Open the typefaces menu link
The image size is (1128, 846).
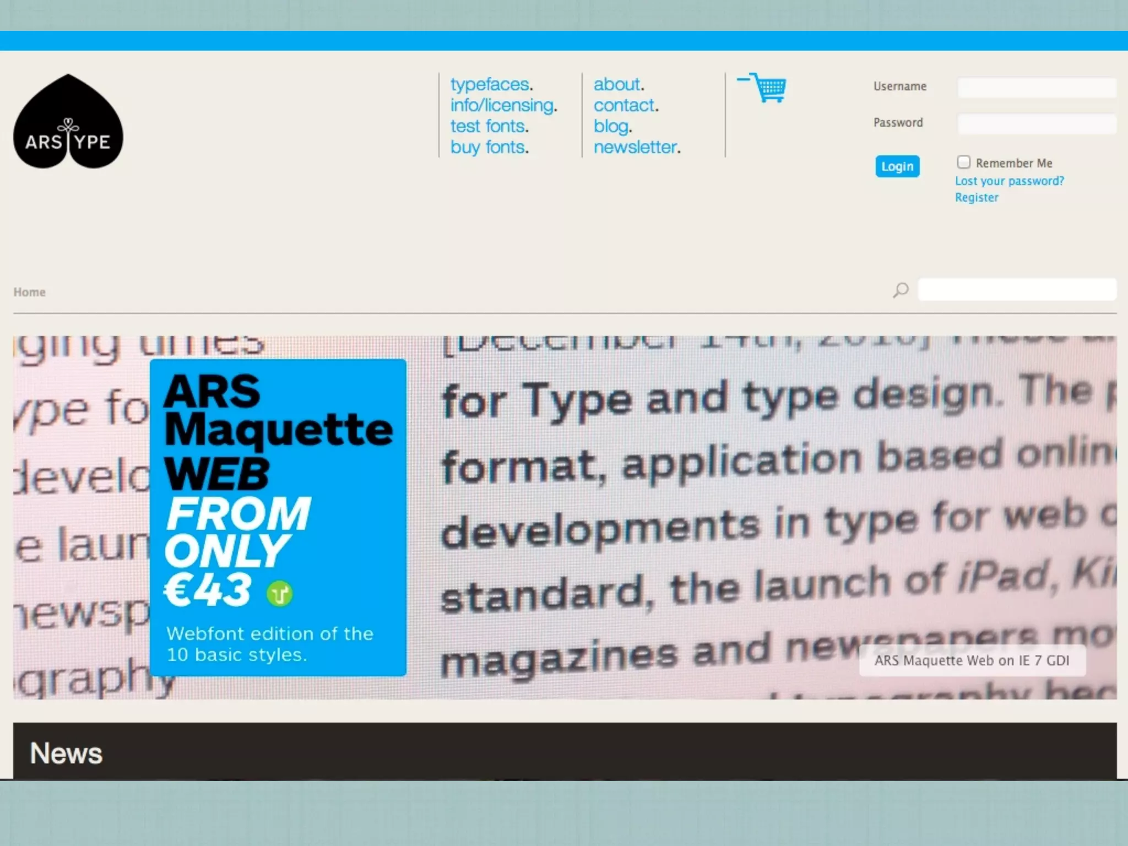[x=491, y=84]
